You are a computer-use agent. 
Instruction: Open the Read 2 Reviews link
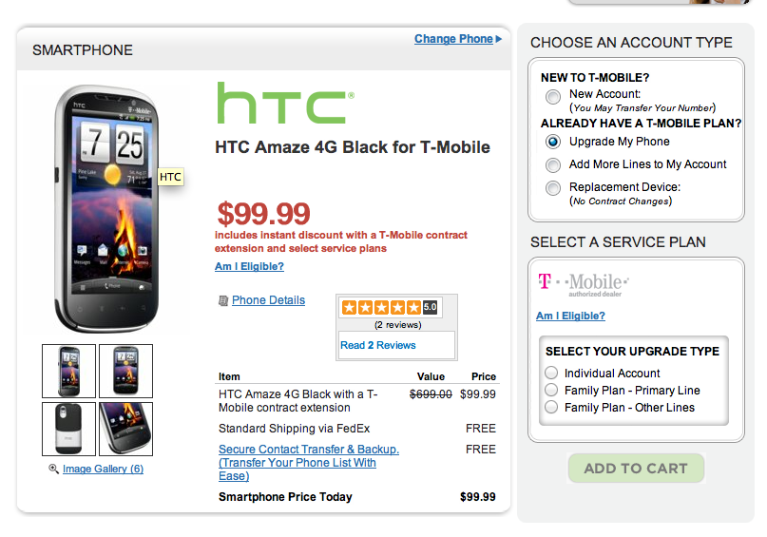378,345
